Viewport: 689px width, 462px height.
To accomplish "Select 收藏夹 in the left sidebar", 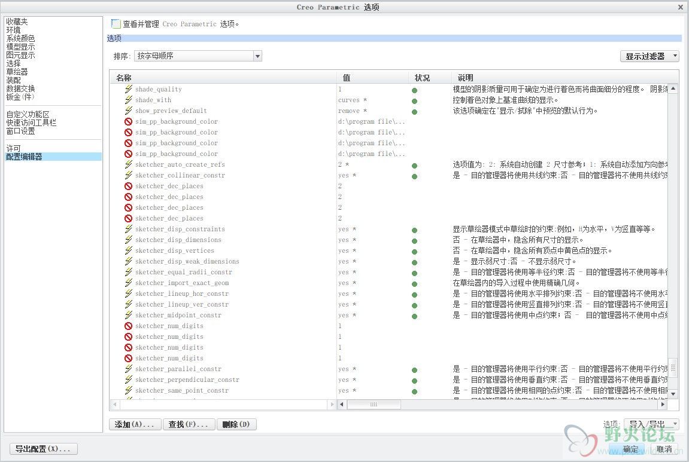I will pos(17,22).
